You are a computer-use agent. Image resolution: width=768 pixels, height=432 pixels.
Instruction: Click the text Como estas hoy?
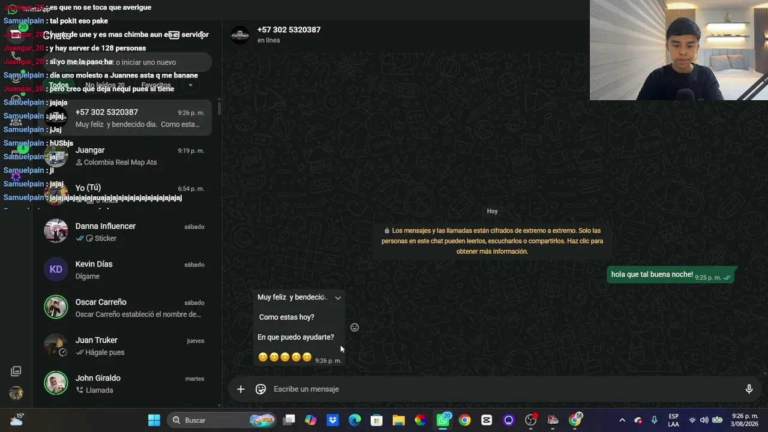coord(287,317)
